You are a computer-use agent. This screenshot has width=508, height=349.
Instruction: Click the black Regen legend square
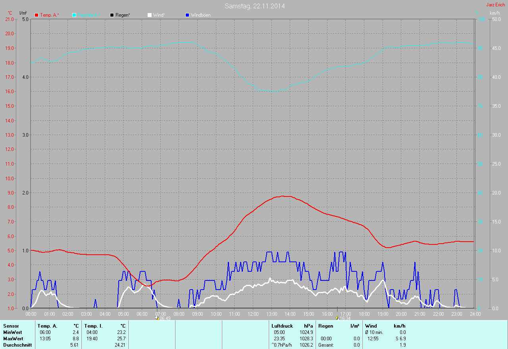click(x=112, y=15)
